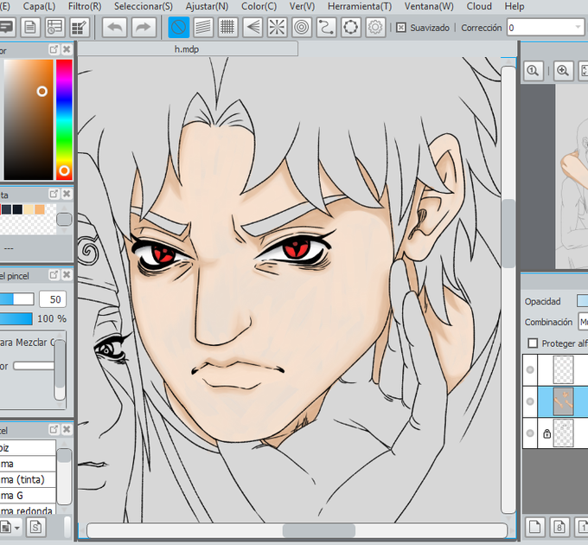588x545 pixels.
Task: Open the Herramienta menu
Action: (x=360, y=6)
